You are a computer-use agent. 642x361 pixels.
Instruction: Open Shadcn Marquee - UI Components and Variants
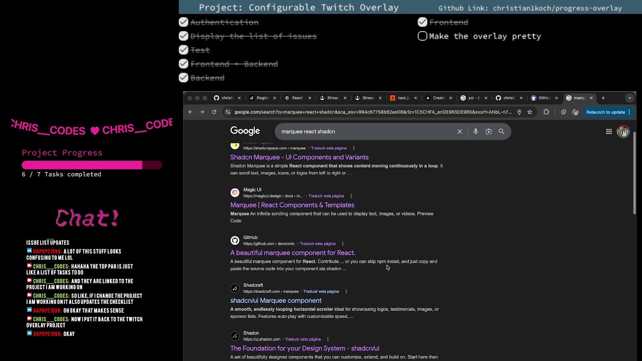click(x=299, y=157)
